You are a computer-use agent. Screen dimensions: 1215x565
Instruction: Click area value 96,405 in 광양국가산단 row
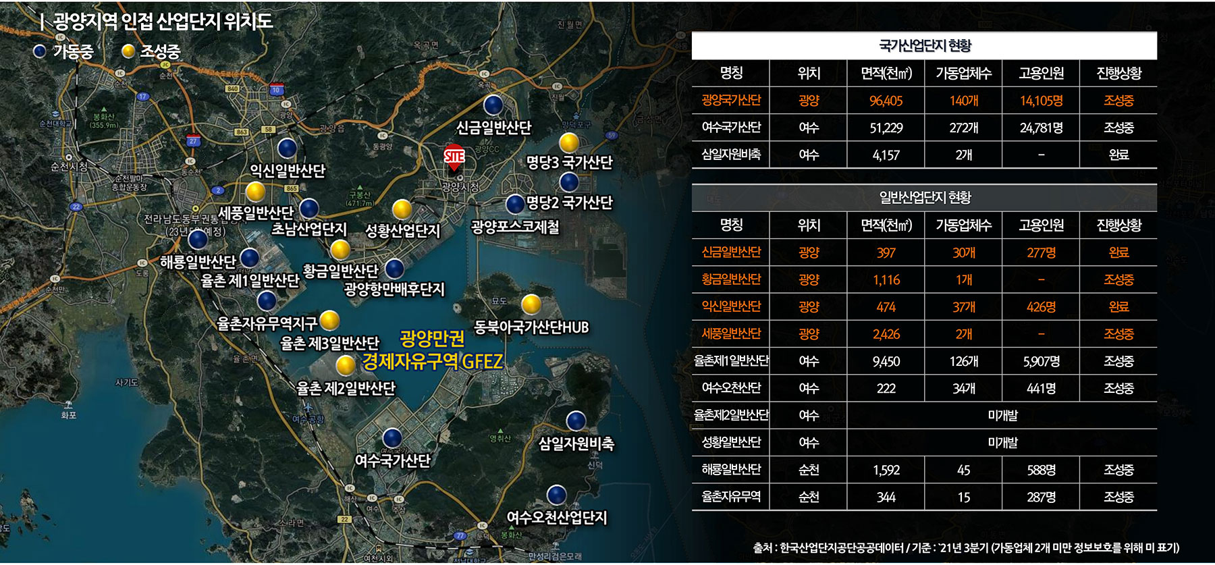click(x=886, y=101)
